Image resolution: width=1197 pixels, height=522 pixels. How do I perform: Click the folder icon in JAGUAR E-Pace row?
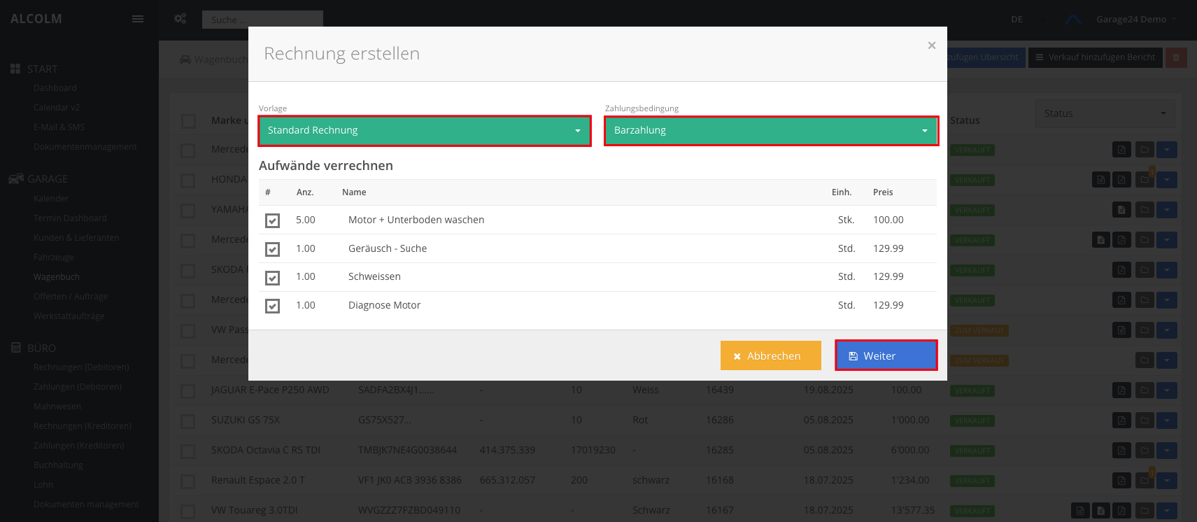1145,390
